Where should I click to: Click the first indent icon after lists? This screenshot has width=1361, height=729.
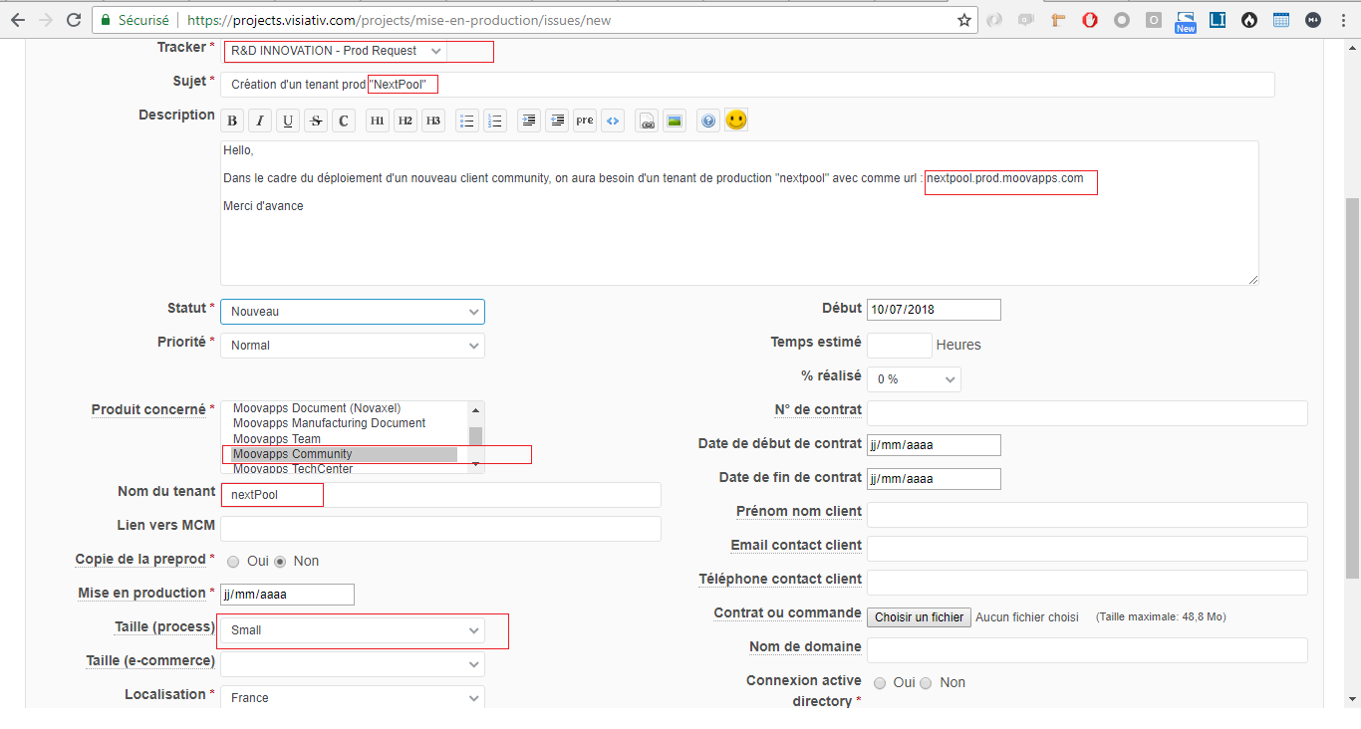coord(529,121)
